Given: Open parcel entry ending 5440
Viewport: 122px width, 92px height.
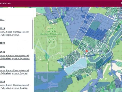Looking at the screenshot, I should (3, 52).
